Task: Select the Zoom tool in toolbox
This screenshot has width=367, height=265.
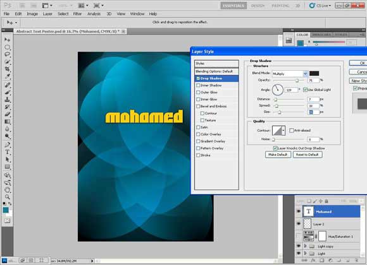Action: tap(7, 197)
